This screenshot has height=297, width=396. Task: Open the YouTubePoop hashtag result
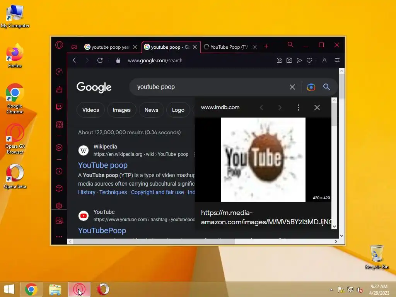click(x=102, y=230)
